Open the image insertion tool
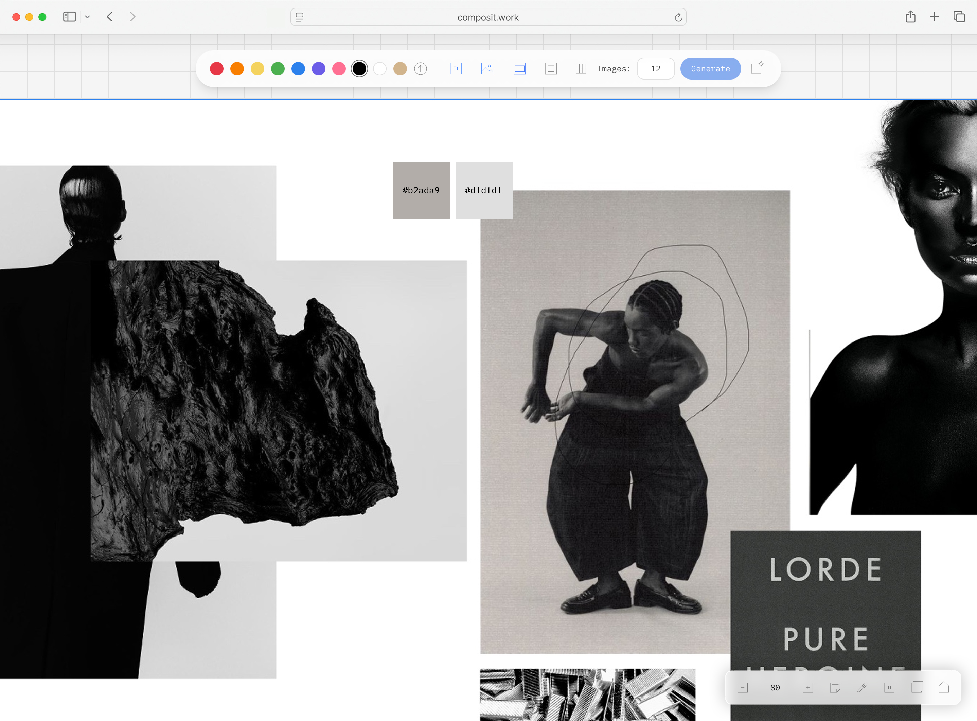Viewport: 977px width, 721px height. click(487, 69)
